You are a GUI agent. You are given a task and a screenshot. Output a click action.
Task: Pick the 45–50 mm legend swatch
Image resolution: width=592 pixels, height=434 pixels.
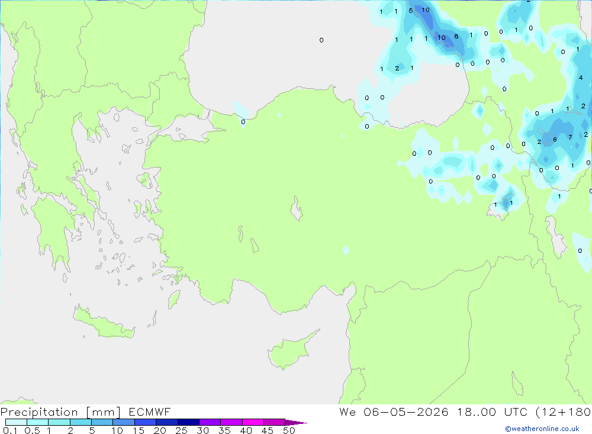[274, 422]
